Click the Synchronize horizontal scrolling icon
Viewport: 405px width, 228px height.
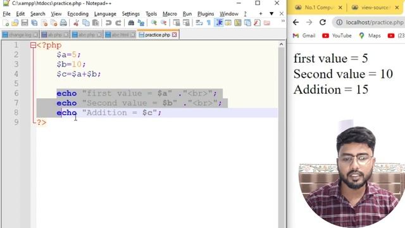click(x=186, y=23)
